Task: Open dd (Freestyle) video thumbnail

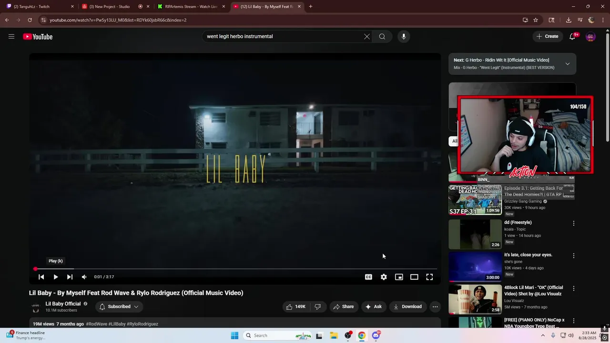Action: [x=475, y=234]
